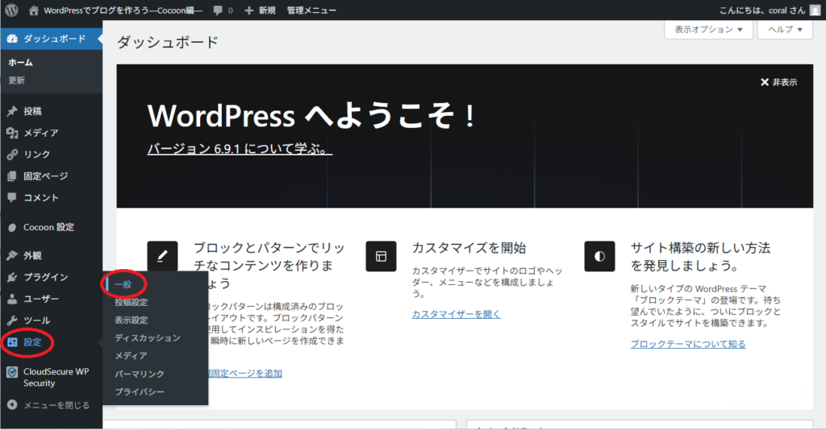Select パーマリンク in the 設定 submenu
Screen dimensions: 826x430
point(139,374)
